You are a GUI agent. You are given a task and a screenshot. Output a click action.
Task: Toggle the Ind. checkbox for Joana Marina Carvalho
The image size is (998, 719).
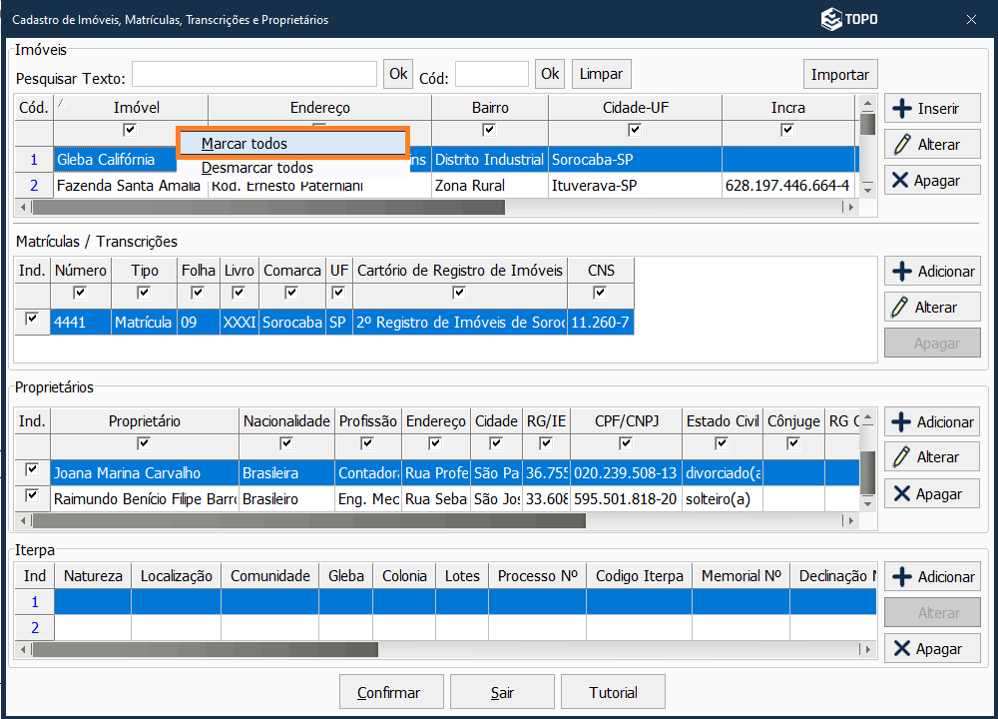(x=32, y=469)
